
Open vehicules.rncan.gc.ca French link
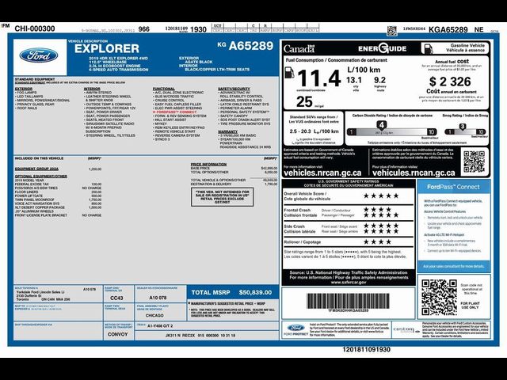(414, 173)
